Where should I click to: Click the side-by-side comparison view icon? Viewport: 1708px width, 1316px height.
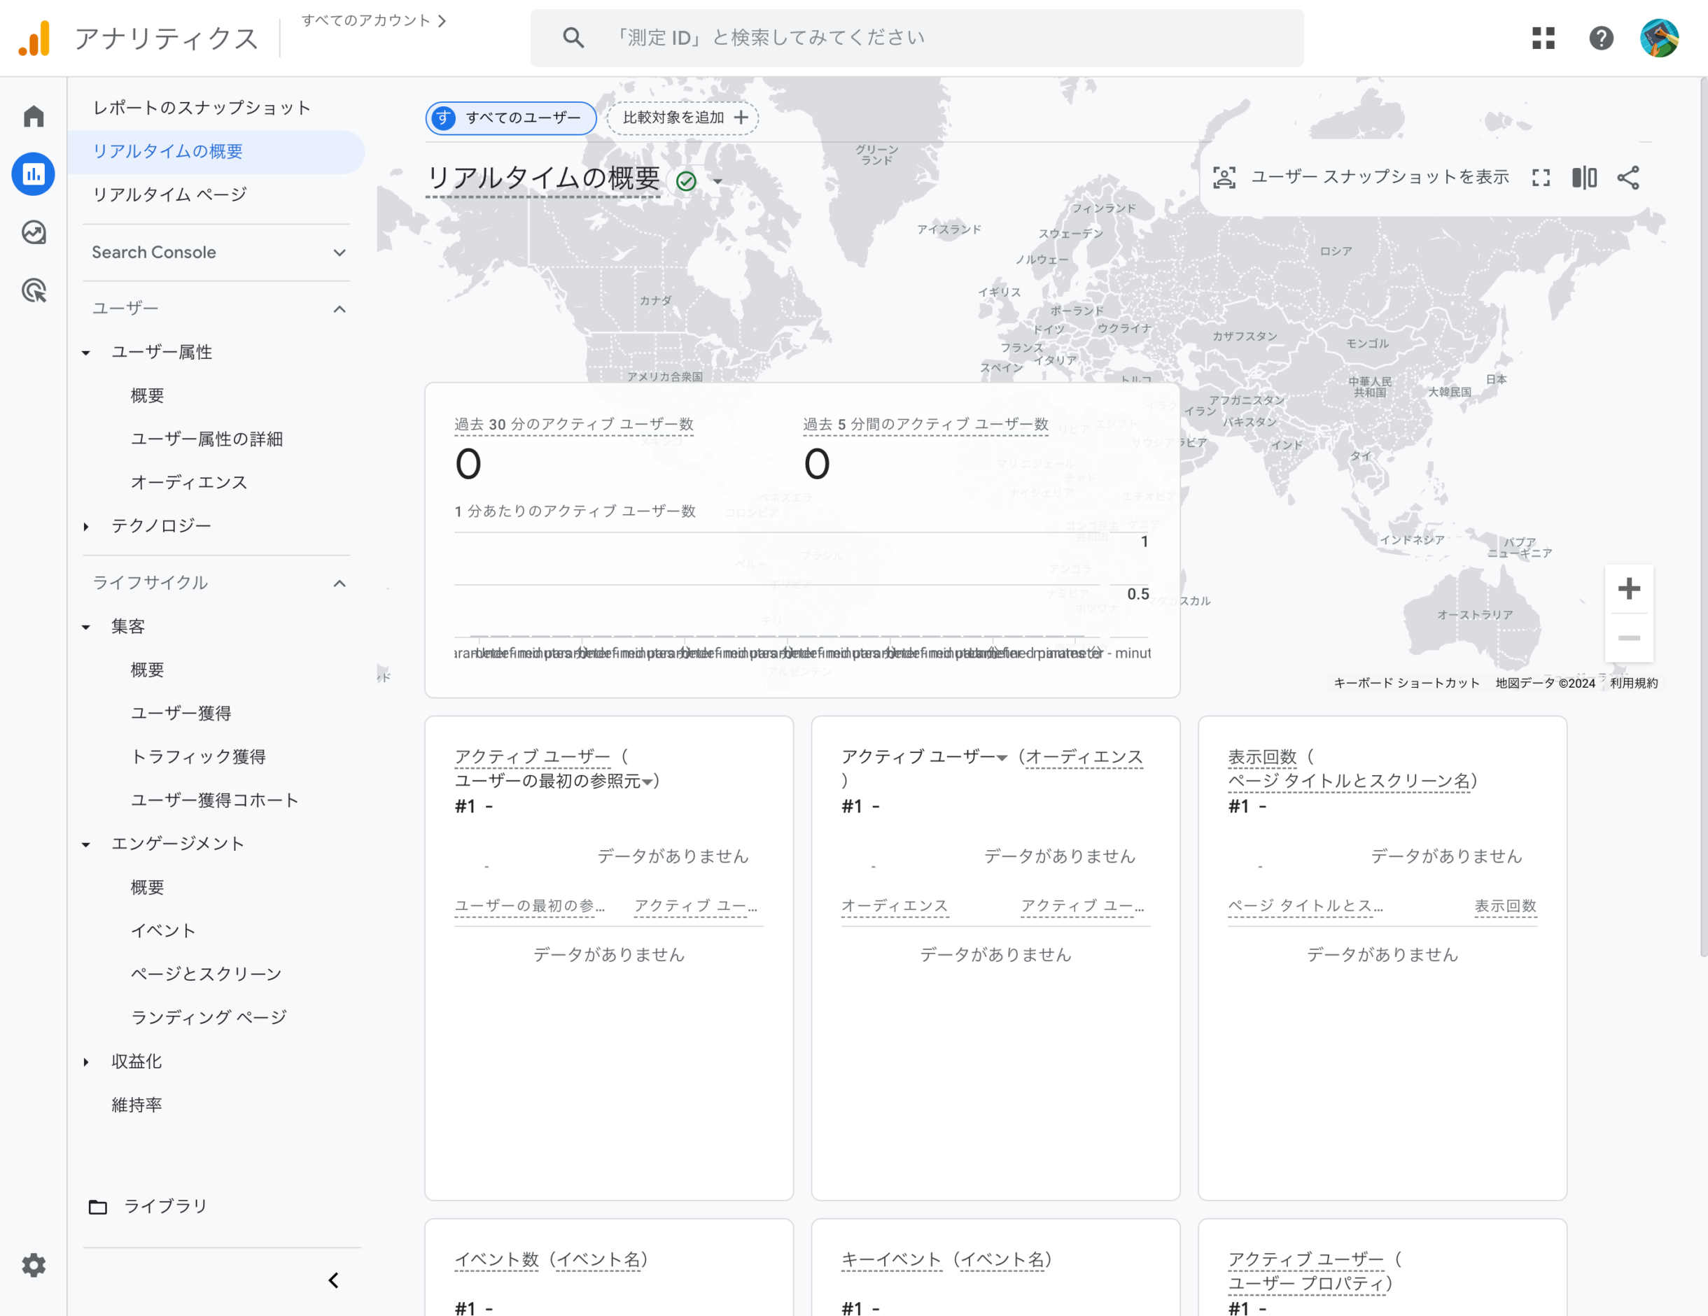click(1585, 178)
